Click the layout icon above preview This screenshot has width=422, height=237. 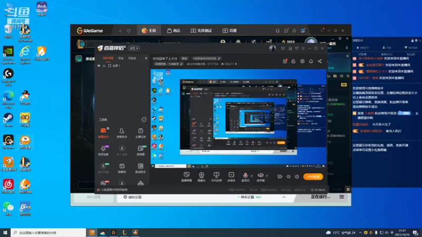302,61
